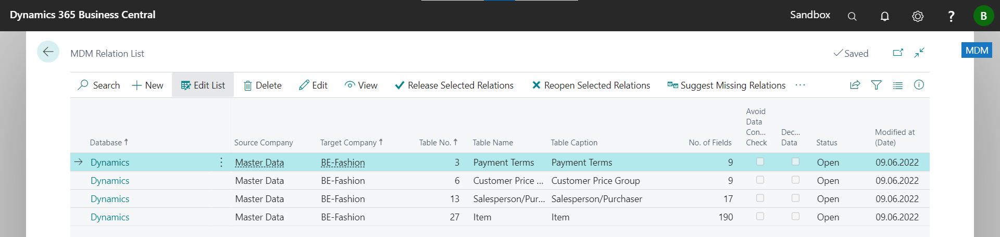Open the help question mark

[x=951, y=16]
